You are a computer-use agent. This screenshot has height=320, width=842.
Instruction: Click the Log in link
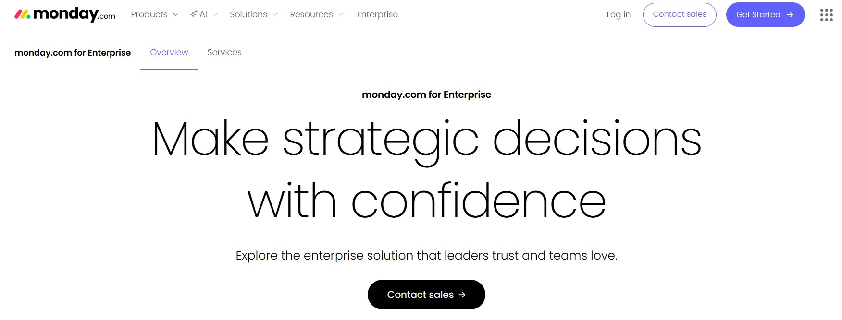tap(619, 14)
